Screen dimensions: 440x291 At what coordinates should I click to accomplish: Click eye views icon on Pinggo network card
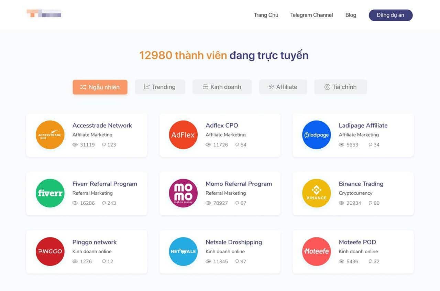click(75, 261)
